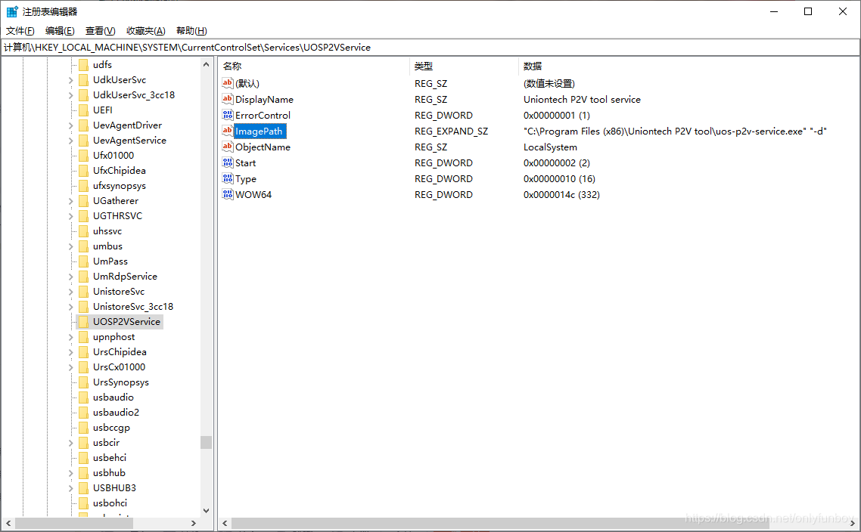
Task: Click the string icon beside ObjectName
Action: (227, 147)
